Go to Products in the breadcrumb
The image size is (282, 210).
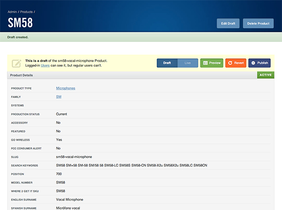[26, 12]
